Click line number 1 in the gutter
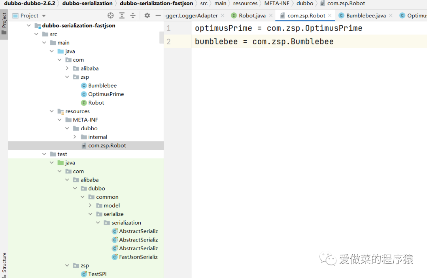Image resolution: width=427 pixels, height=278 pixels. tap(168, 28)
